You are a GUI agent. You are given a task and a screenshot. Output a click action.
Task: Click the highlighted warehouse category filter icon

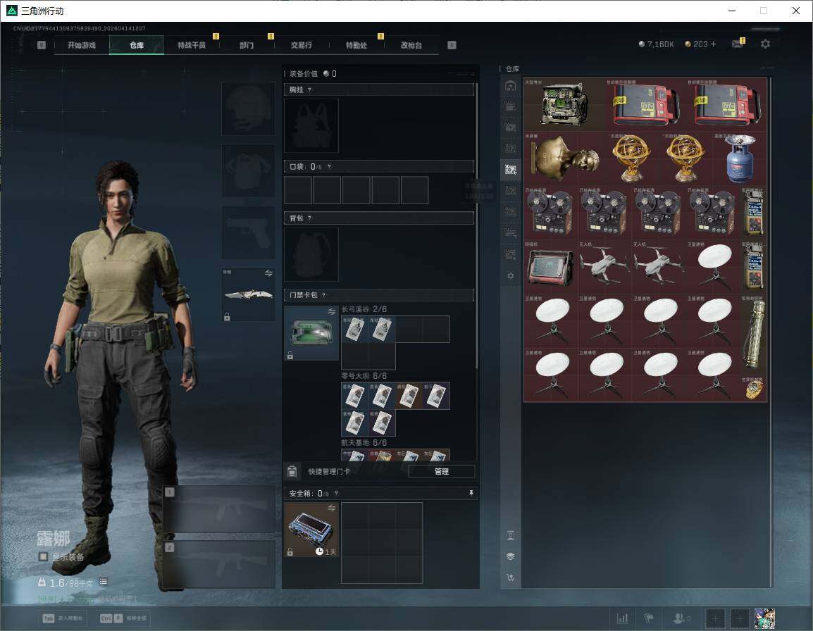coord(510,170)
